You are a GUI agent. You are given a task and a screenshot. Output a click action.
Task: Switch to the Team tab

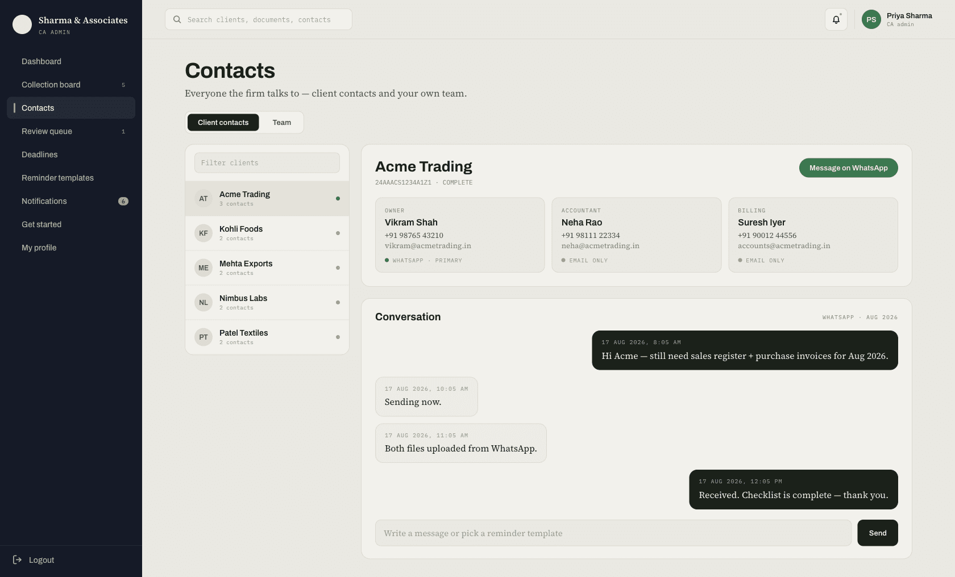(281, 123)
